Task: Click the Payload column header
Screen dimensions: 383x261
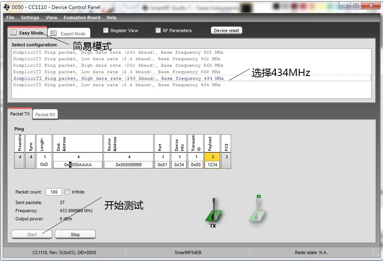Action: point(212,144)
